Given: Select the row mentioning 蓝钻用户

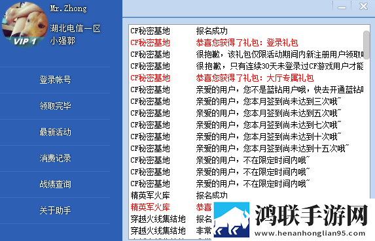Looking at the screenshot, I should pos(246,89).
